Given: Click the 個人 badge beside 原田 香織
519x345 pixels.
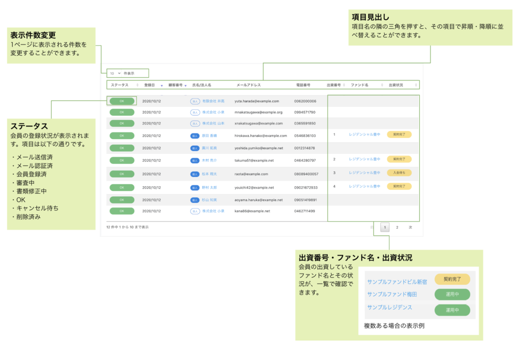Looking at the screenshot, I should (x=195, y=136).
